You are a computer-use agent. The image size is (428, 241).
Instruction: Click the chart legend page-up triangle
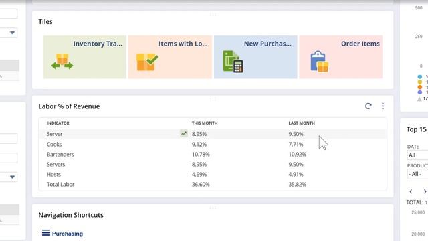coord(419,99)
